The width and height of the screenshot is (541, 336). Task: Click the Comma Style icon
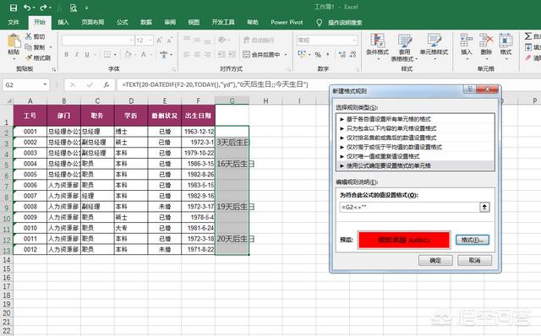pos(327,54)
